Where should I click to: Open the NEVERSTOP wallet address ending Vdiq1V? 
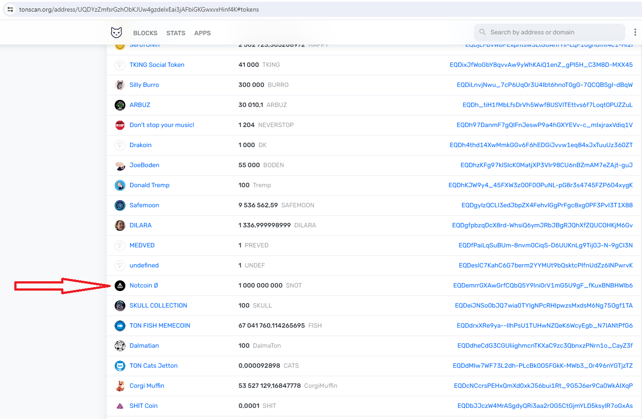pyautogui.click(x=545, y=125)
